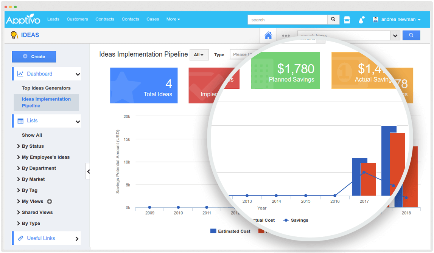Open the All filter dropdown on the pipeline

pos(199,54)
